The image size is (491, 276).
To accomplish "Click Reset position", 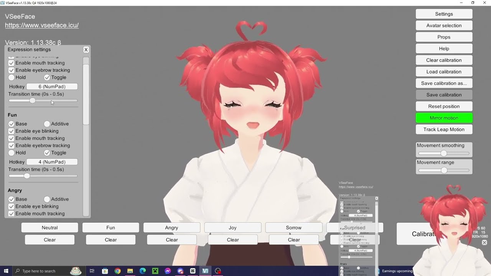I will [x=444, y=106].
